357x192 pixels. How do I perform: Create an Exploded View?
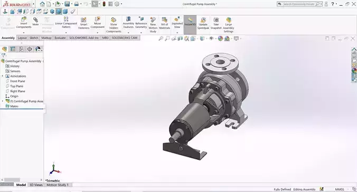point(177,22)
